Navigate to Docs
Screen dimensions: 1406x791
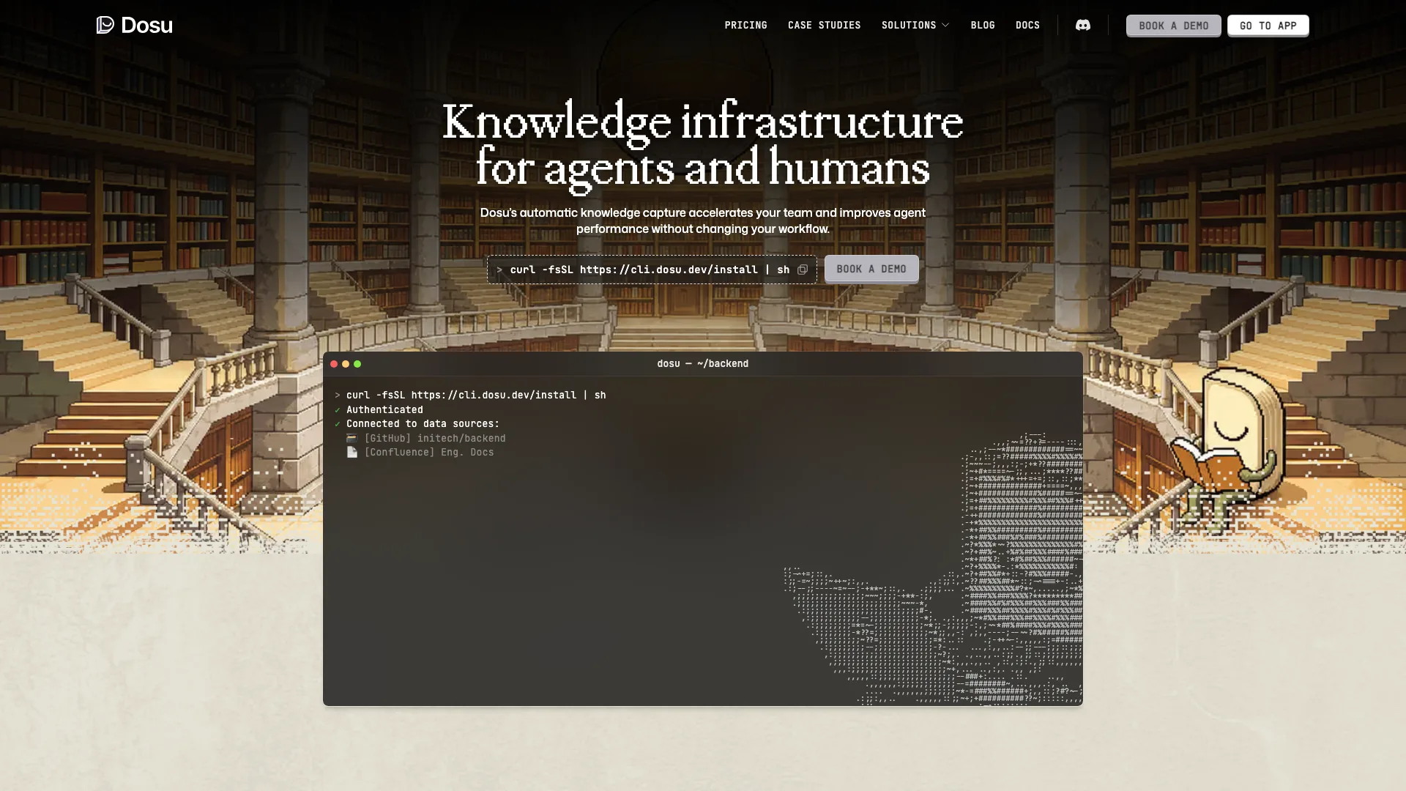point(1027,26)
